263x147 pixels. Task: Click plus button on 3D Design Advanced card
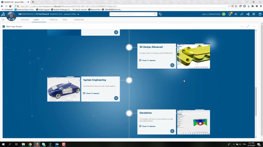pyautogui.click(x=172, y=65)
